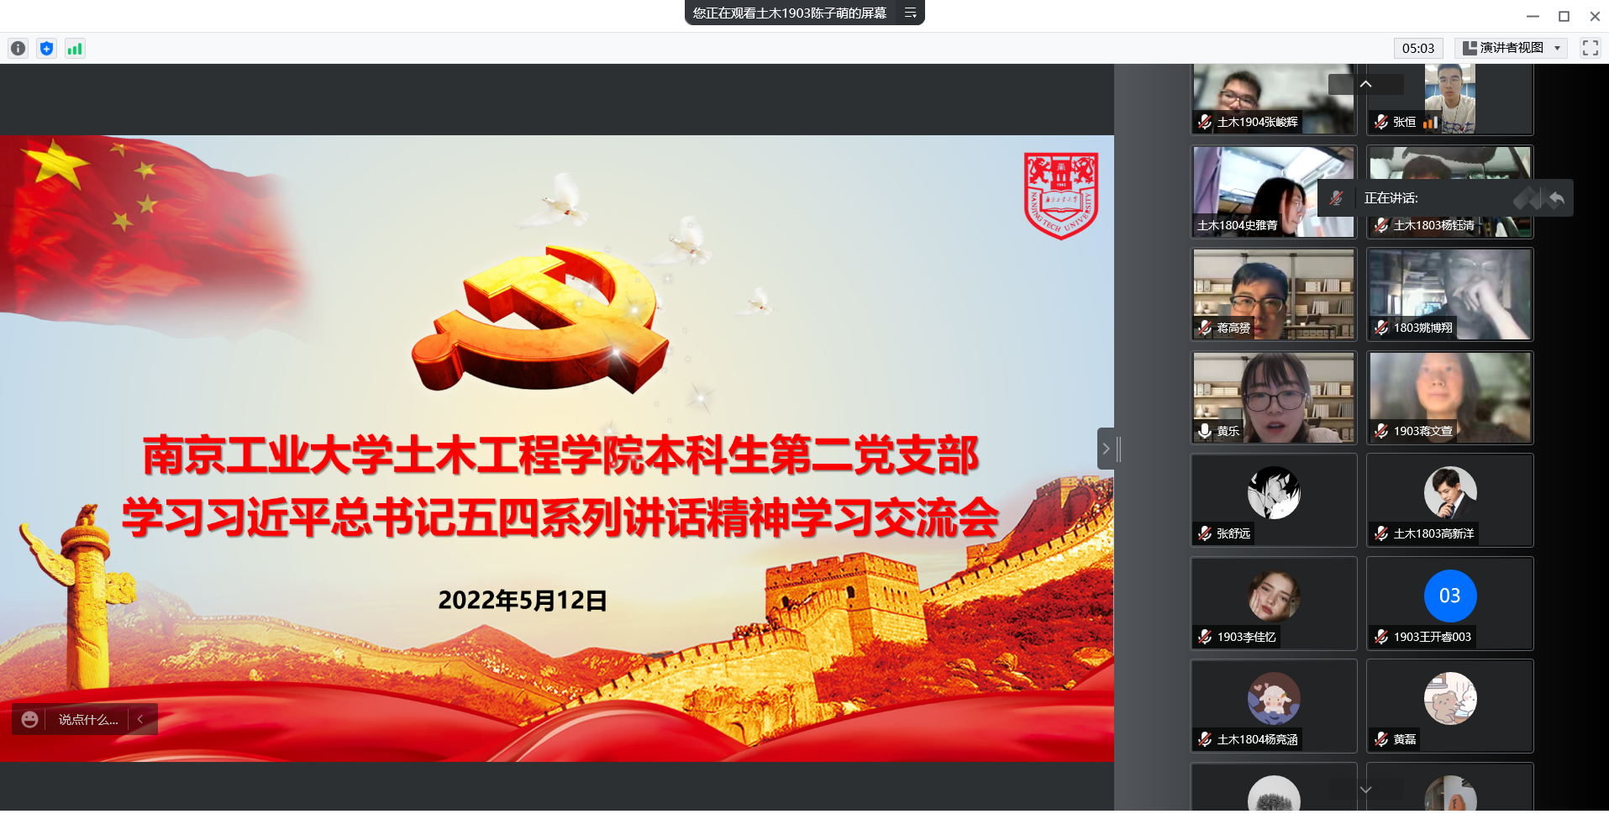Click the 05:03 meeting timer
This screenshot has height=814, width=1609.
pyautogui.click(x=1417, y=48)
